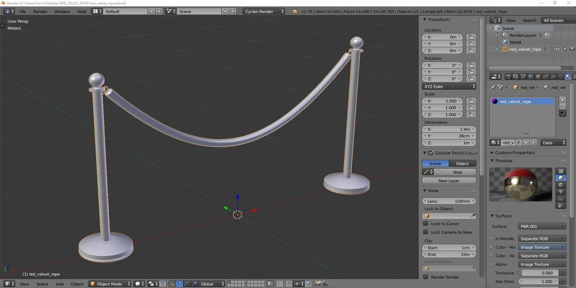Enable Render Border checkbox
The width and height of the screenshot is (576, 288).
click(x=425, y=277)
